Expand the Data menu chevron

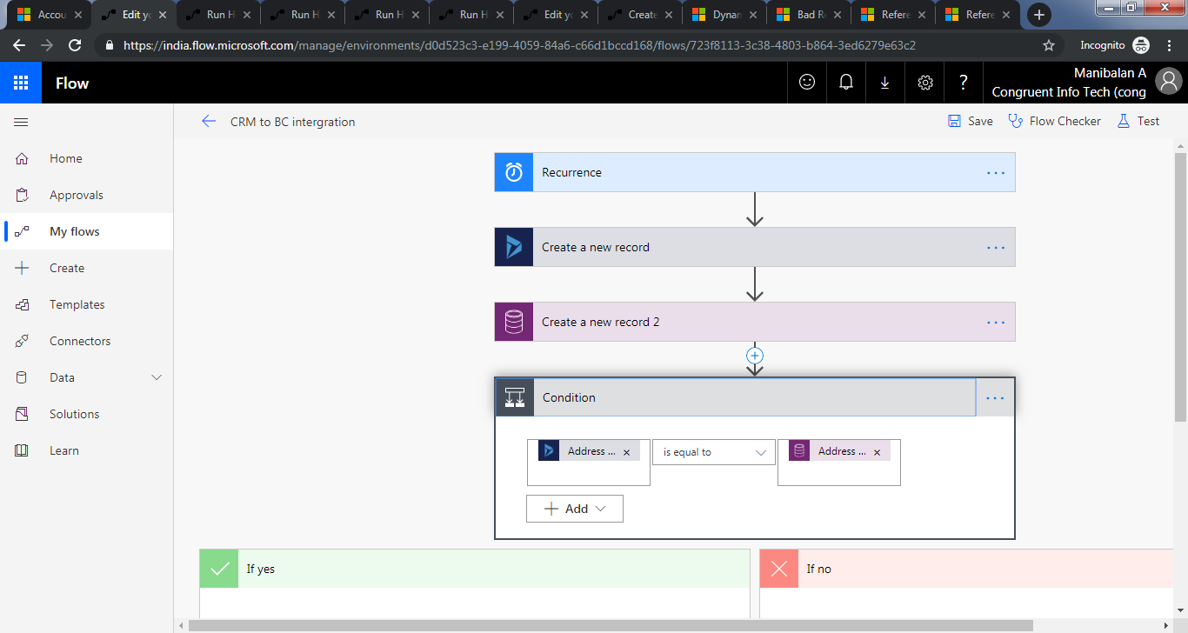tap(157, 377)
